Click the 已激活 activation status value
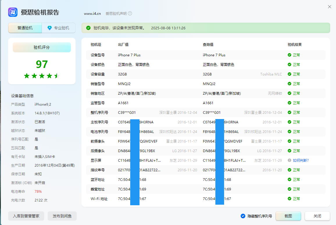This screenshot has width=336, height=225. 40,122
